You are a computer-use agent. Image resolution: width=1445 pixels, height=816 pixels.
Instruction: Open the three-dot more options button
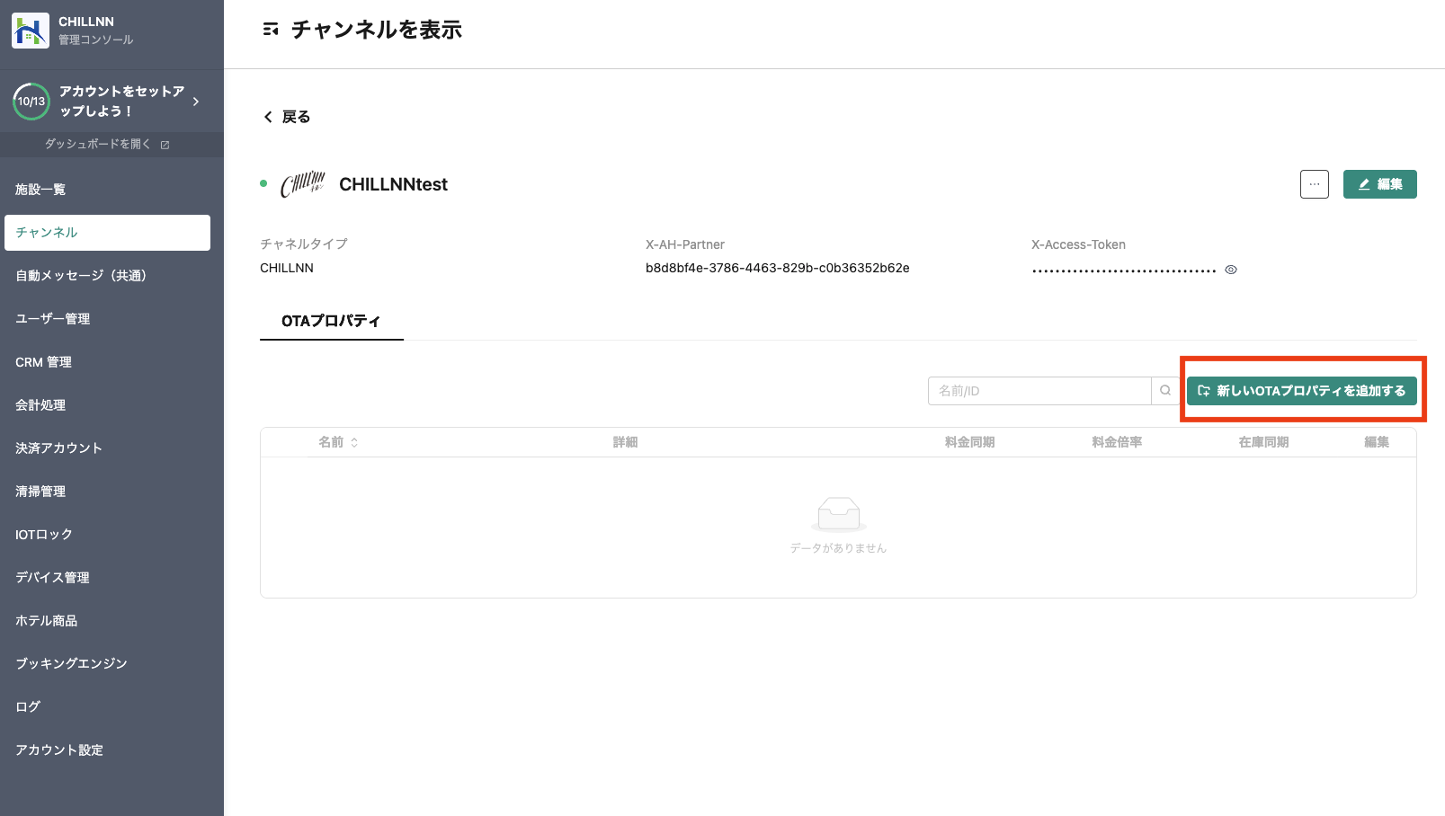[1315, 184]
